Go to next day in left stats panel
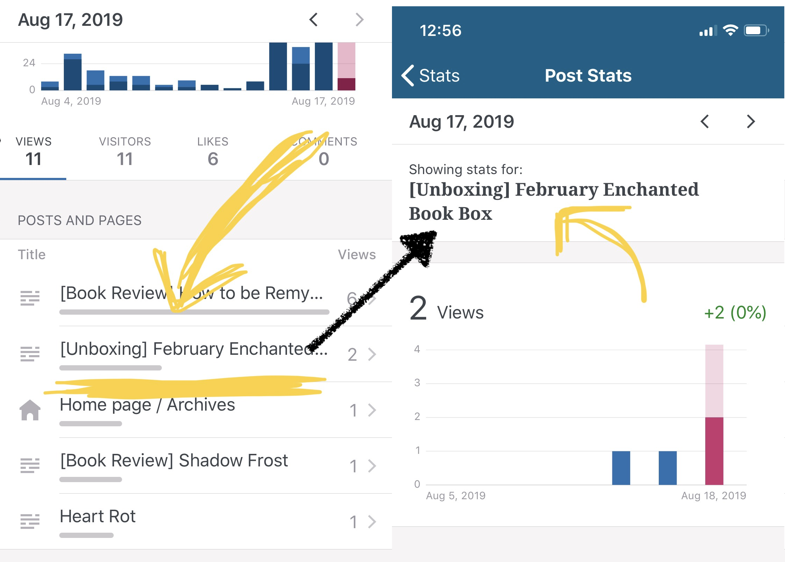 (x=359, y=20)
